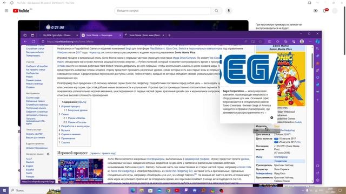Screen dimensions: 346x194
Task: Activate YouTube voice search microphone
Action: 229,11
